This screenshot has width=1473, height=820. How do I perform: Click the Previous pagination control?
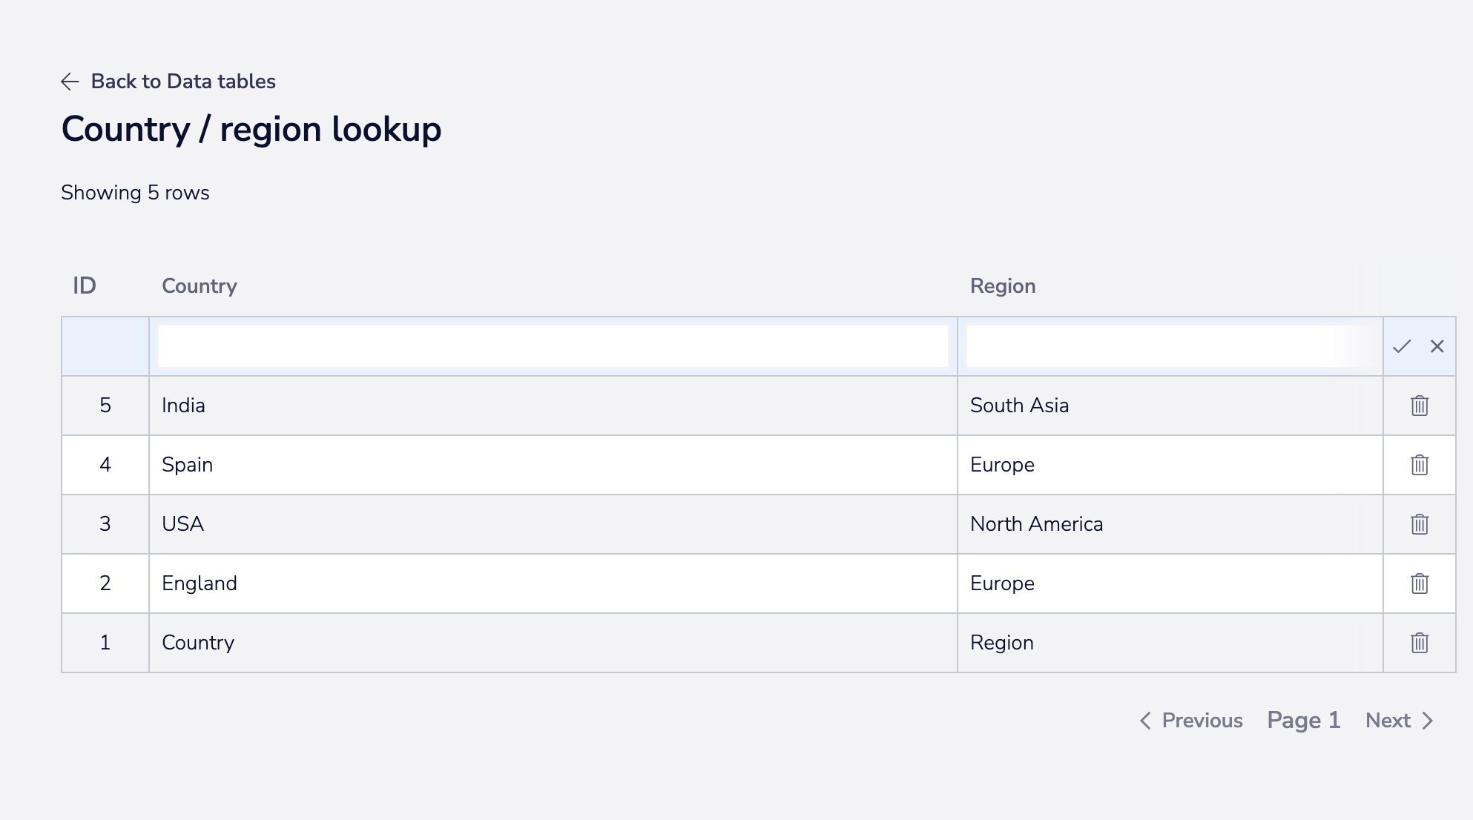coord(1202,720)
